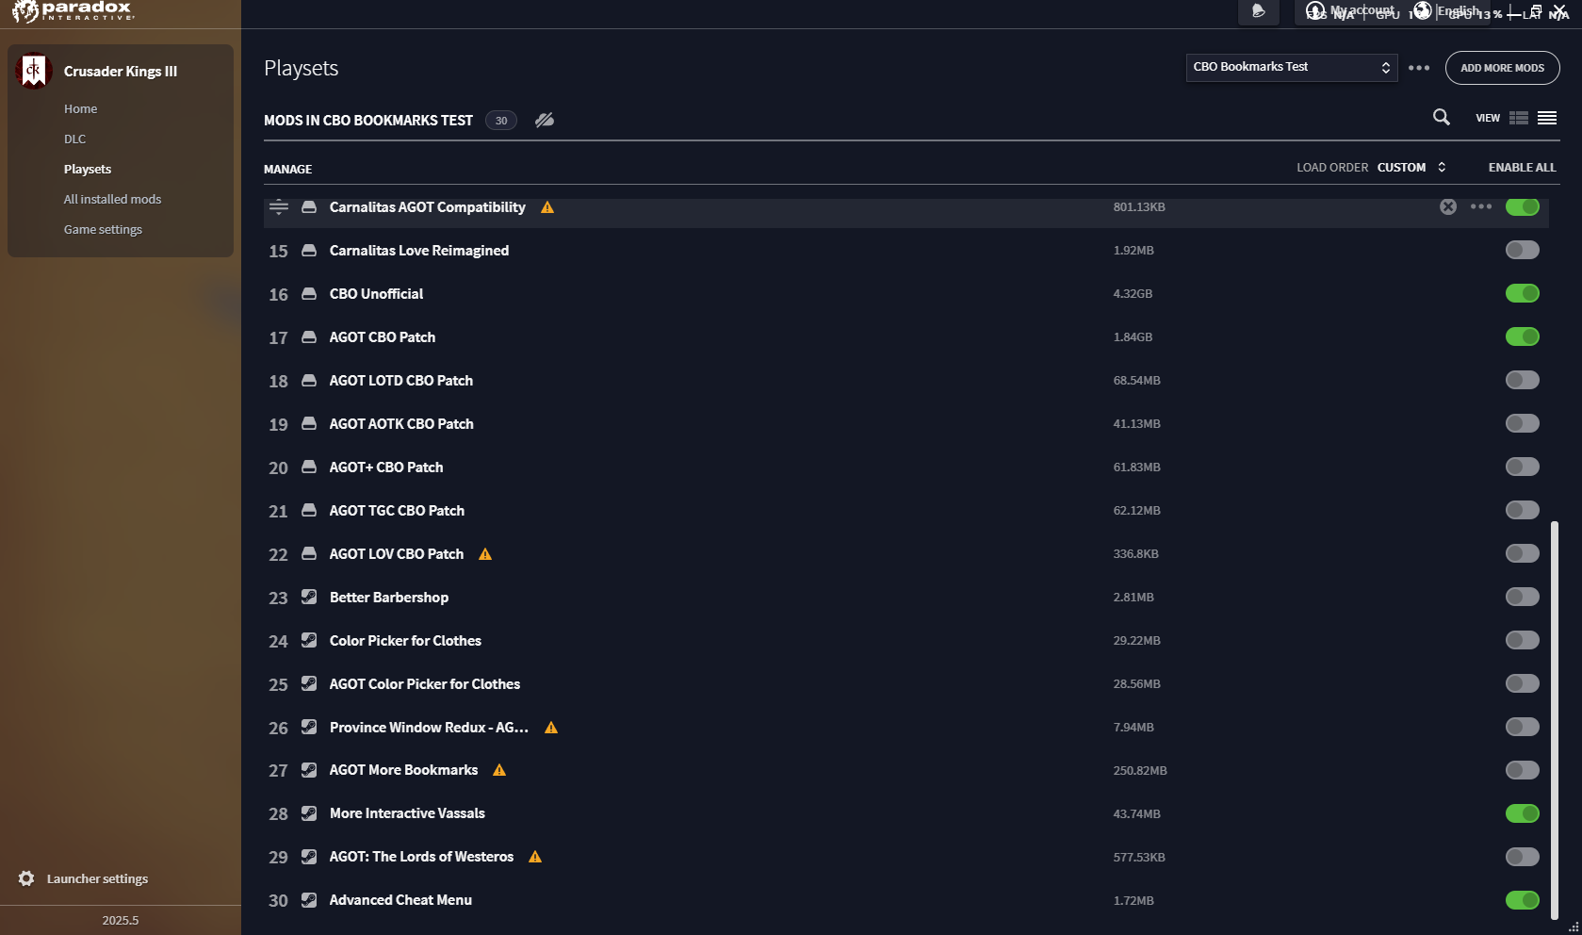Viewport: 1582px width, 935px height.
Task: Click the Crusader Kings III title
Action: pyautogui.click(x=121, y=72)
